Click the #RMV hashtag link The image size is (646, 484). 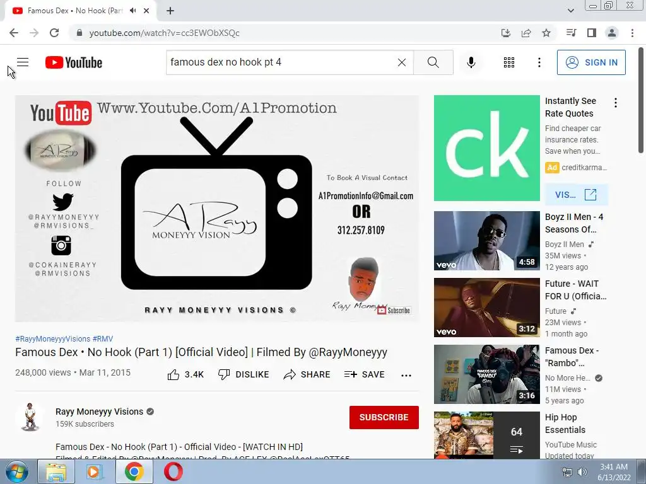click(103, 338)
